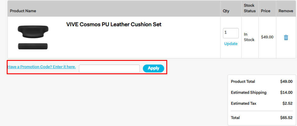The width and height of the screenshot is (297, 126).
Task: Open the 'Have a Promotion Code?' link
Action: [x=41, y=67]
